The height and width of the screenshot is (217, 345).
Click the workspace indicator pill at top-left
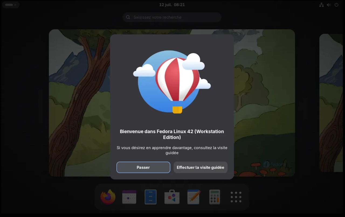point(11,5)
